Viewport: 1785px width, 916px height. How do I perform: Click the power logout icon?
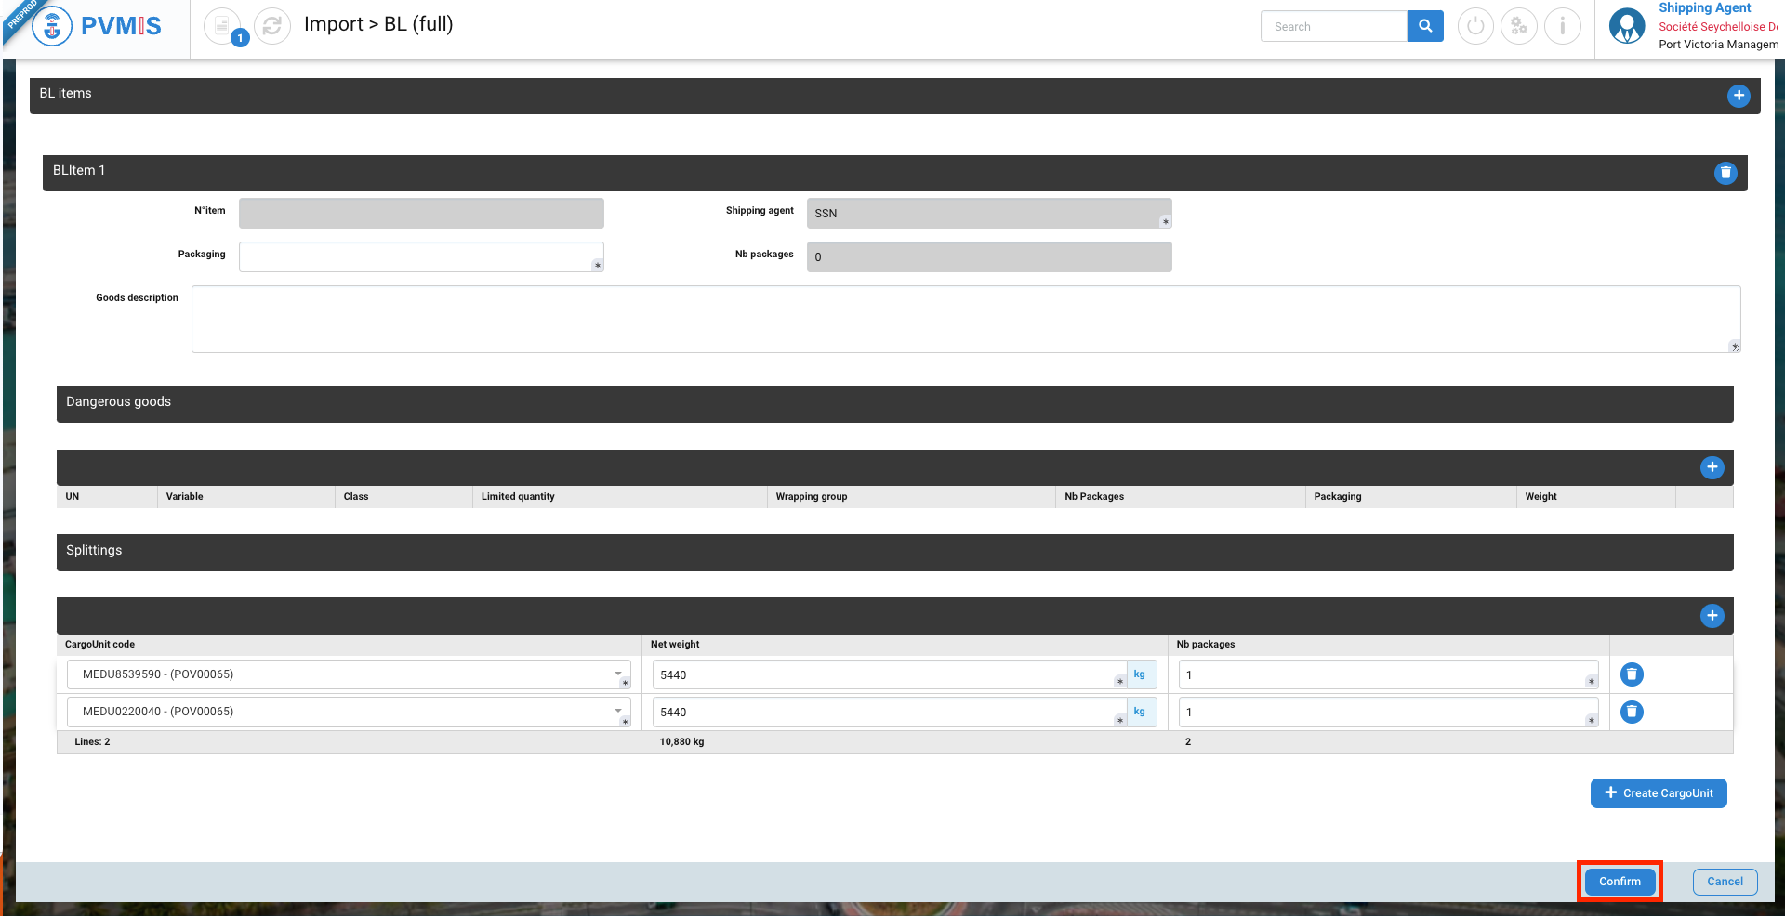(x=1475, y=27)
